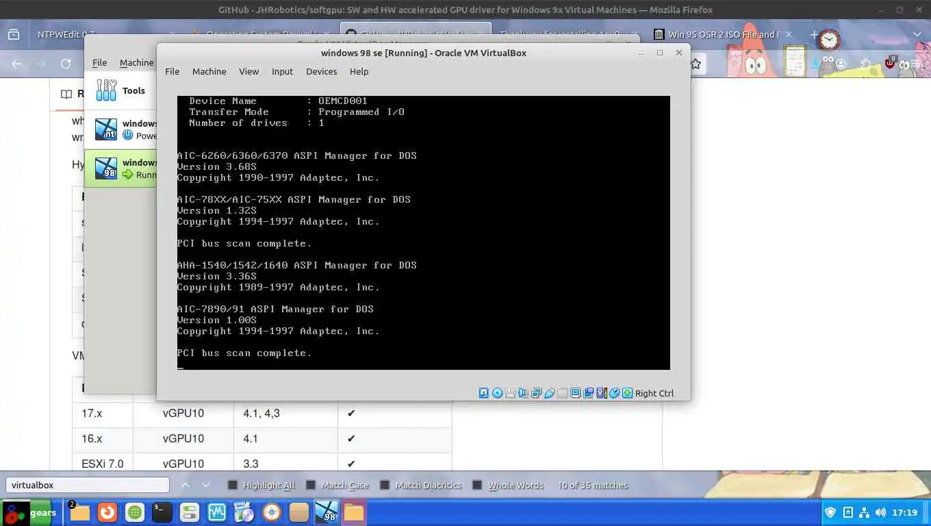Click the uBlock shield icon in Firefox toolbar
This screenshot has height=526, width=931.
coord(890,64)
